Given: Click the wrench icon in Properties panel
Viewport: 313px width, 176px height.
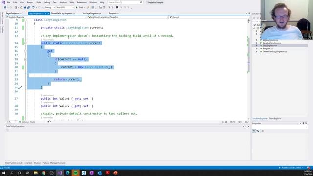Looking at the screenshot, I should click(x=263, y=131).
